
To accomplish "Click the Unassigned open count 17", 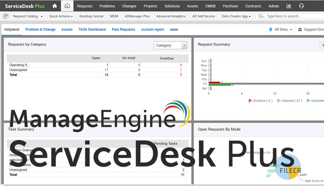I will click(106, 70).
